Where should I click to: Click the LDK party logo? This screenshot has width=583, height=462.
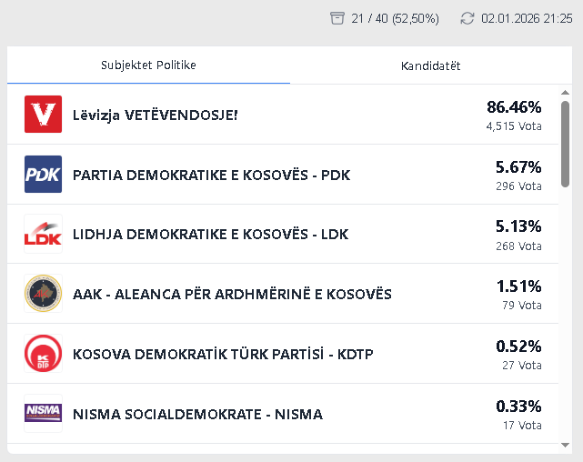[43, 234]
